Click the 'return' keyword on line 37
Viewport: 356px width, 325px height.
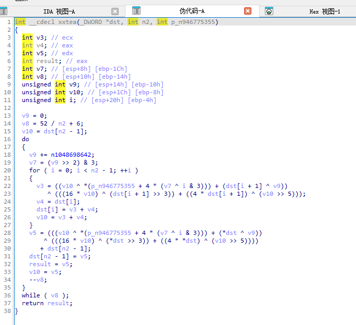33,303
